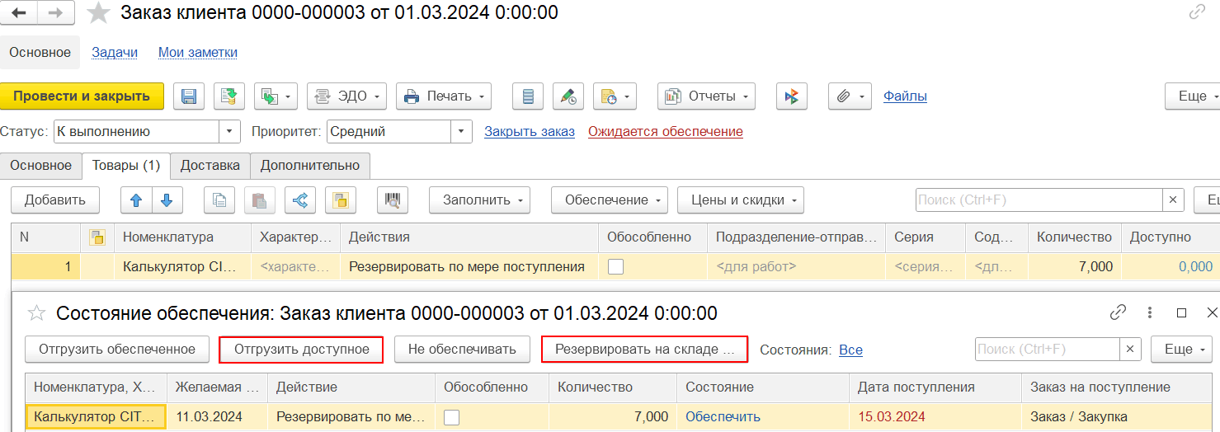Open the Статус dropdown list
The height and width of the screenshot is (432, 1220).
[x=229, y=131]
